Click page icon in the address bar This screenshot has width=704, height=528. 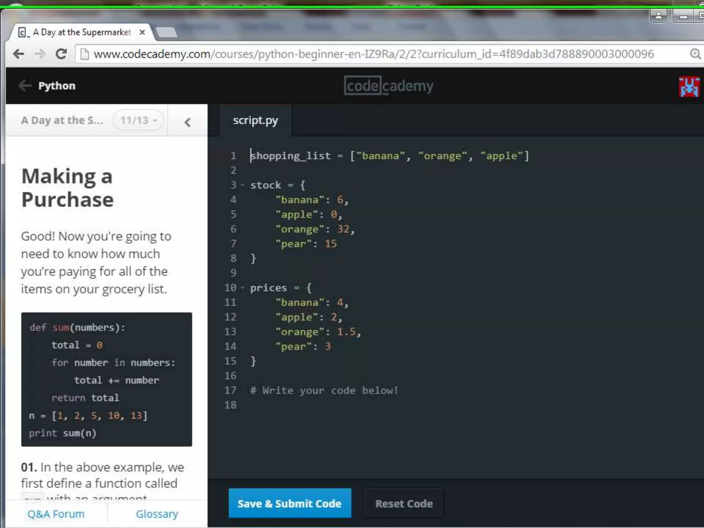click(84, 54)
